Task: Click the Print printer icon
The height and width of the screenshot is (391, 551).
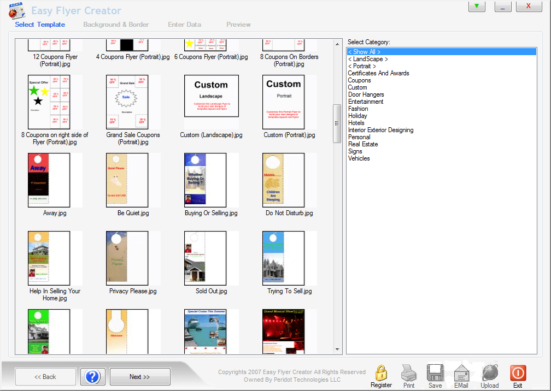Action: point(409,373)
